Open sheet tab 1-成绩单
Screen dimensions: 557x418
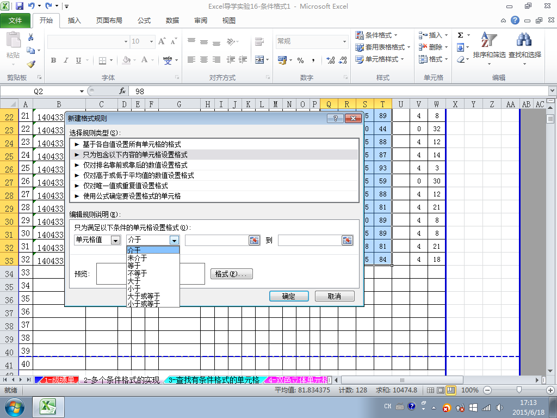click(59, 380)
